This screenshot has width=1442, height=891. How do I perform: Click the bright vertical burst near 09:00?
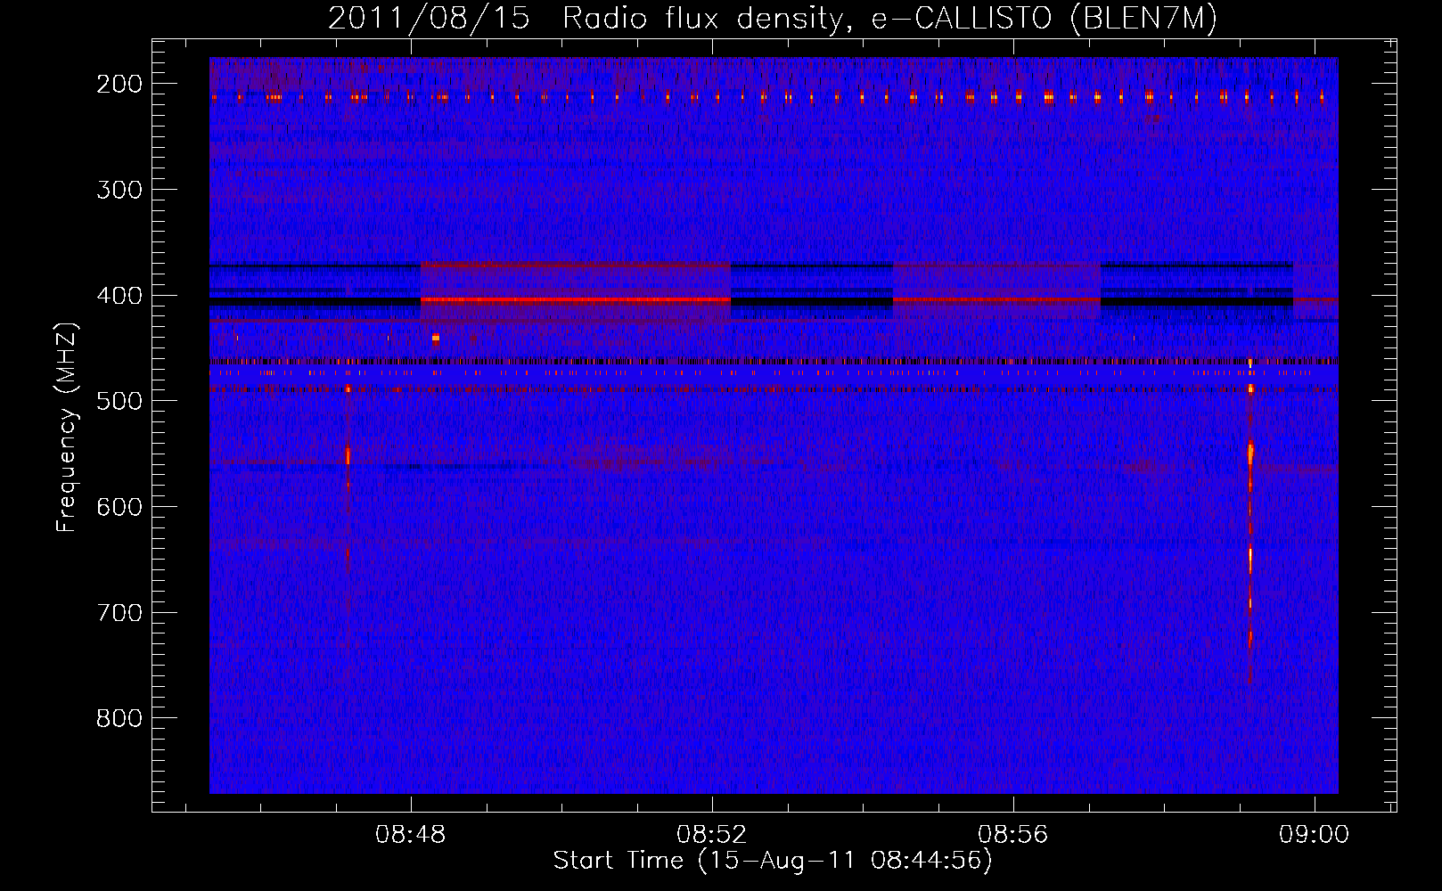click(x=1250, y=521)
